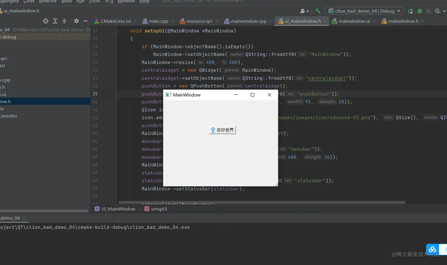Select the active ui_mainwindow.h editor tab

tap(302, 21)
